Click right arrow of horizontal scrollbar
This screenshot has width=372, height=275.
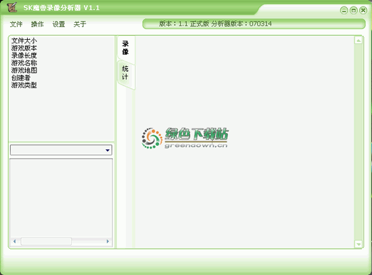tap(108, 241)
